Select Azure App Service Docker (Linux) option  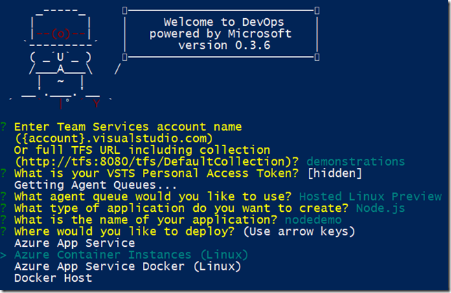pyautogui.click(x=127, y=266)
